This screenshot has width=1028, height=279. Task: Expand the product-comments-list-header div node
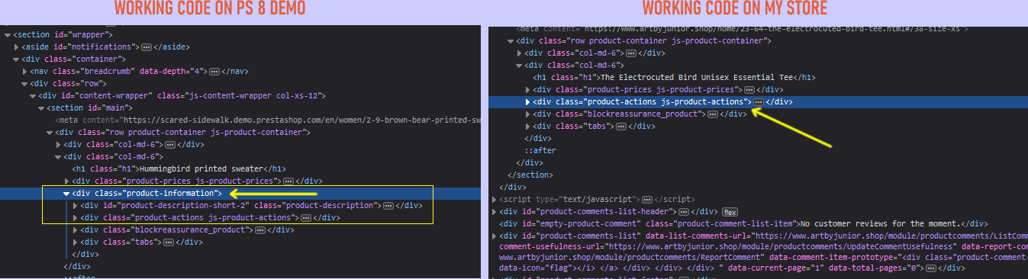[x=495, y=211]
